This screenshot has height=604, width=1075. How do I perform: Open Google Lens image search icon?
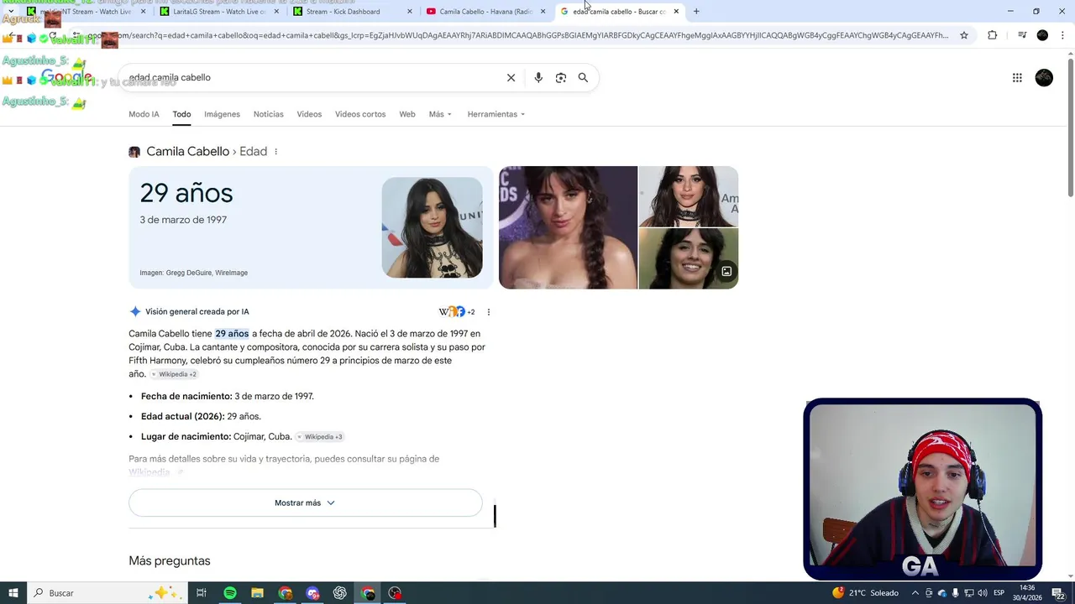(561, 77)
